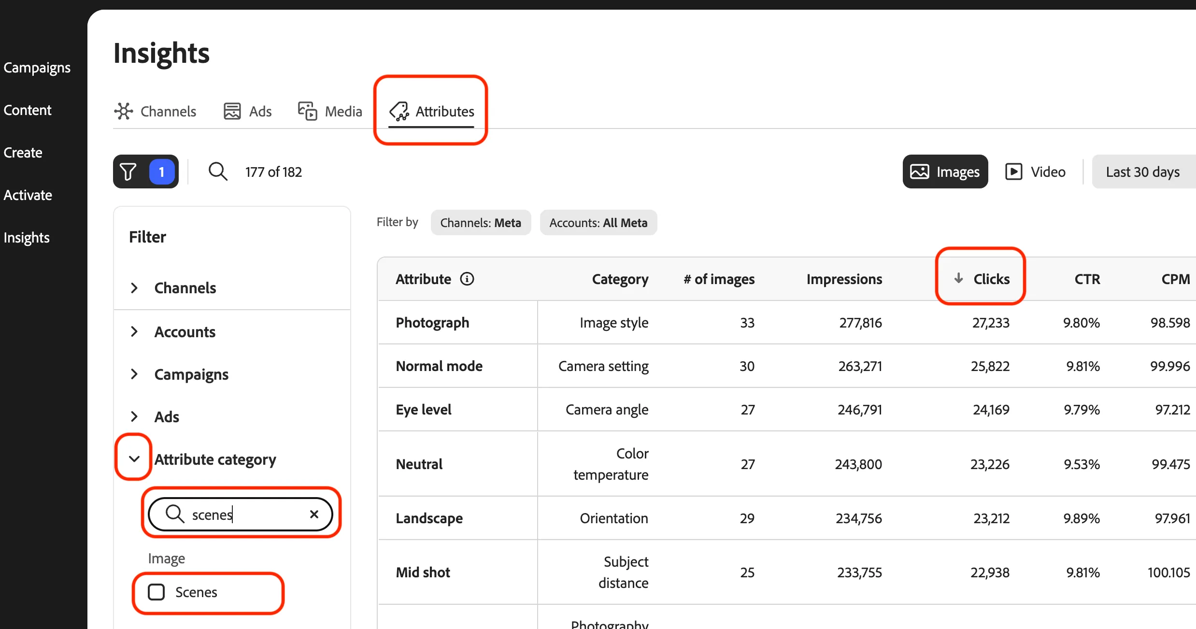Click the Photograph attribute row
This screenshot has height=629, width=1196.
(787, 322)
